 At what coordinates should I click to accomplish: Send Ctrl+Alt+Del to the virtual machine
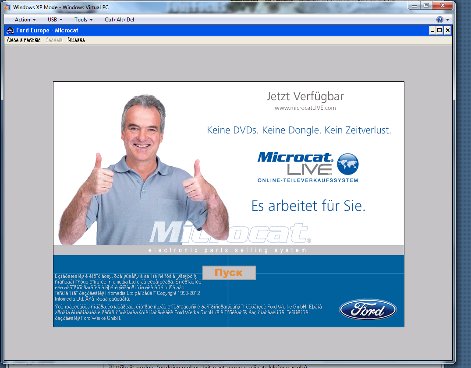pos(119,20)
